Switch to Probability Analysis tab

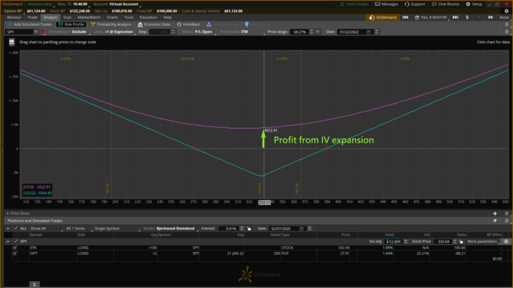point(111,24)
